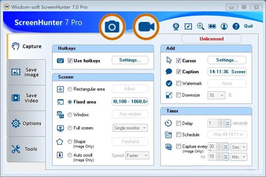The image size is (266, 177).
Task: Switch to the Tools tab
Action: point(26,149)
